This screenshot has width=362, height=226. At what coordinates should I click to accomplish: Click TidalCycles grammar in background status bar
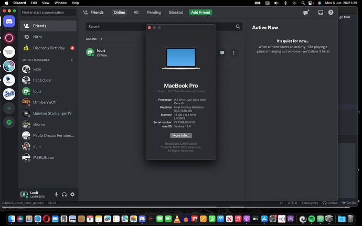pos(310,203)
